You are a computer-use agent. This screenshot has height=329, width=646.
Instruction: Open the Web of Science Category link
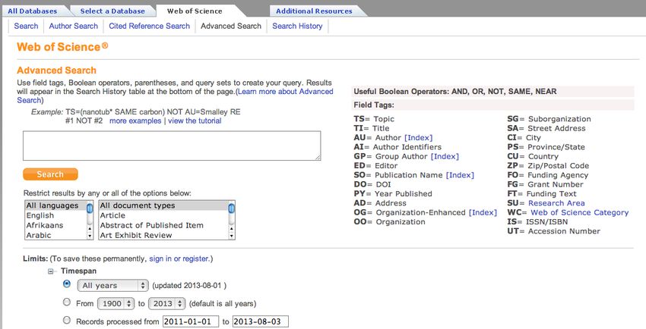pos(580,212)
